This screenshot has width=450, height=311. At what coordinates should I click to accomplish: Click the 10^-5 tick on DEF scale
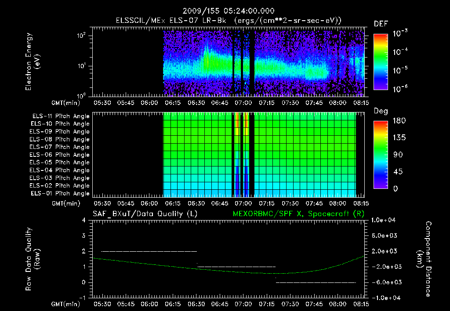(x=400, y=70)
